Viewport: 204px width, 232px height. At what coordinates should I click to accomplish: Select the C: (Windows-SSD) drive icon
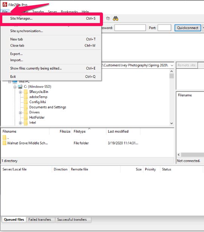point(20,87)
